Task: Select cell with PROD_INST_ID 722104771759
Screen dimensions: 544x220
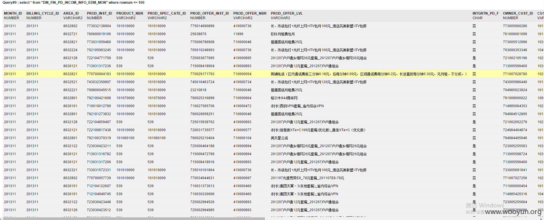Action: [99, 58]
